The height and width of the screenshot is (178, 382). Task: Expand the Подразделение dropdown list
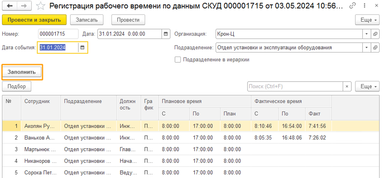pos(366,47)
